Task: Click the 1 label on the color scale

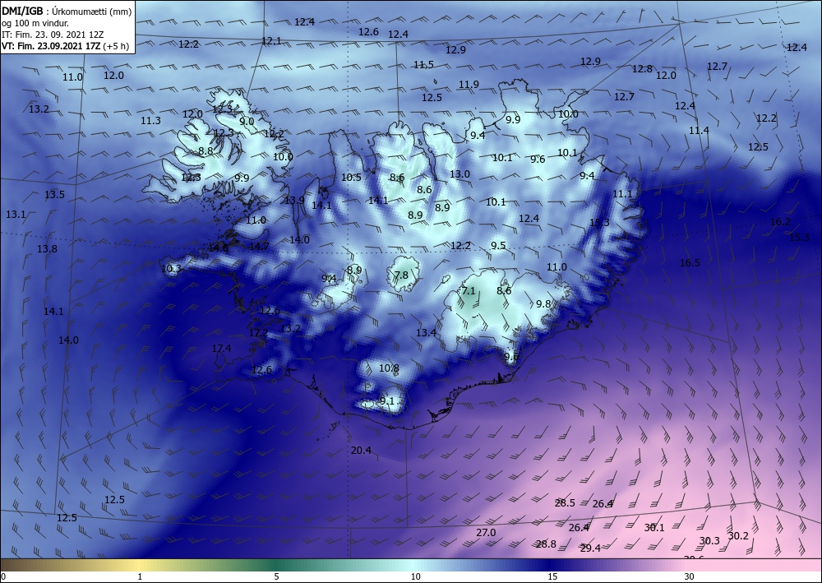Action: pos(140,576)
